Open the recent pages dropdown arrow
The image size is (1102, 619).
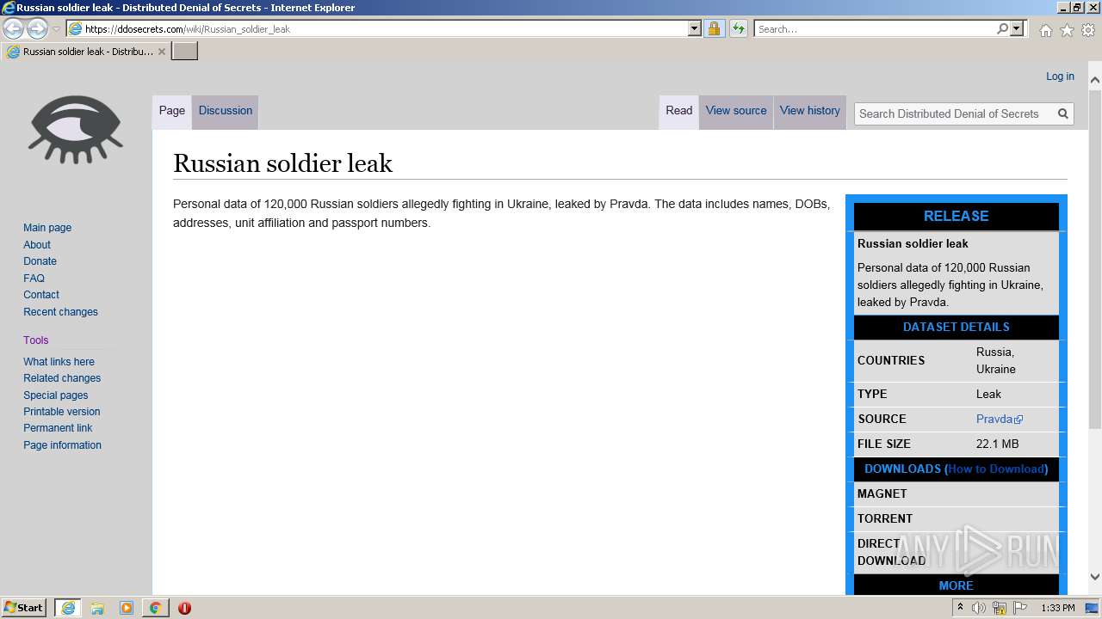(x=56, y=29)
